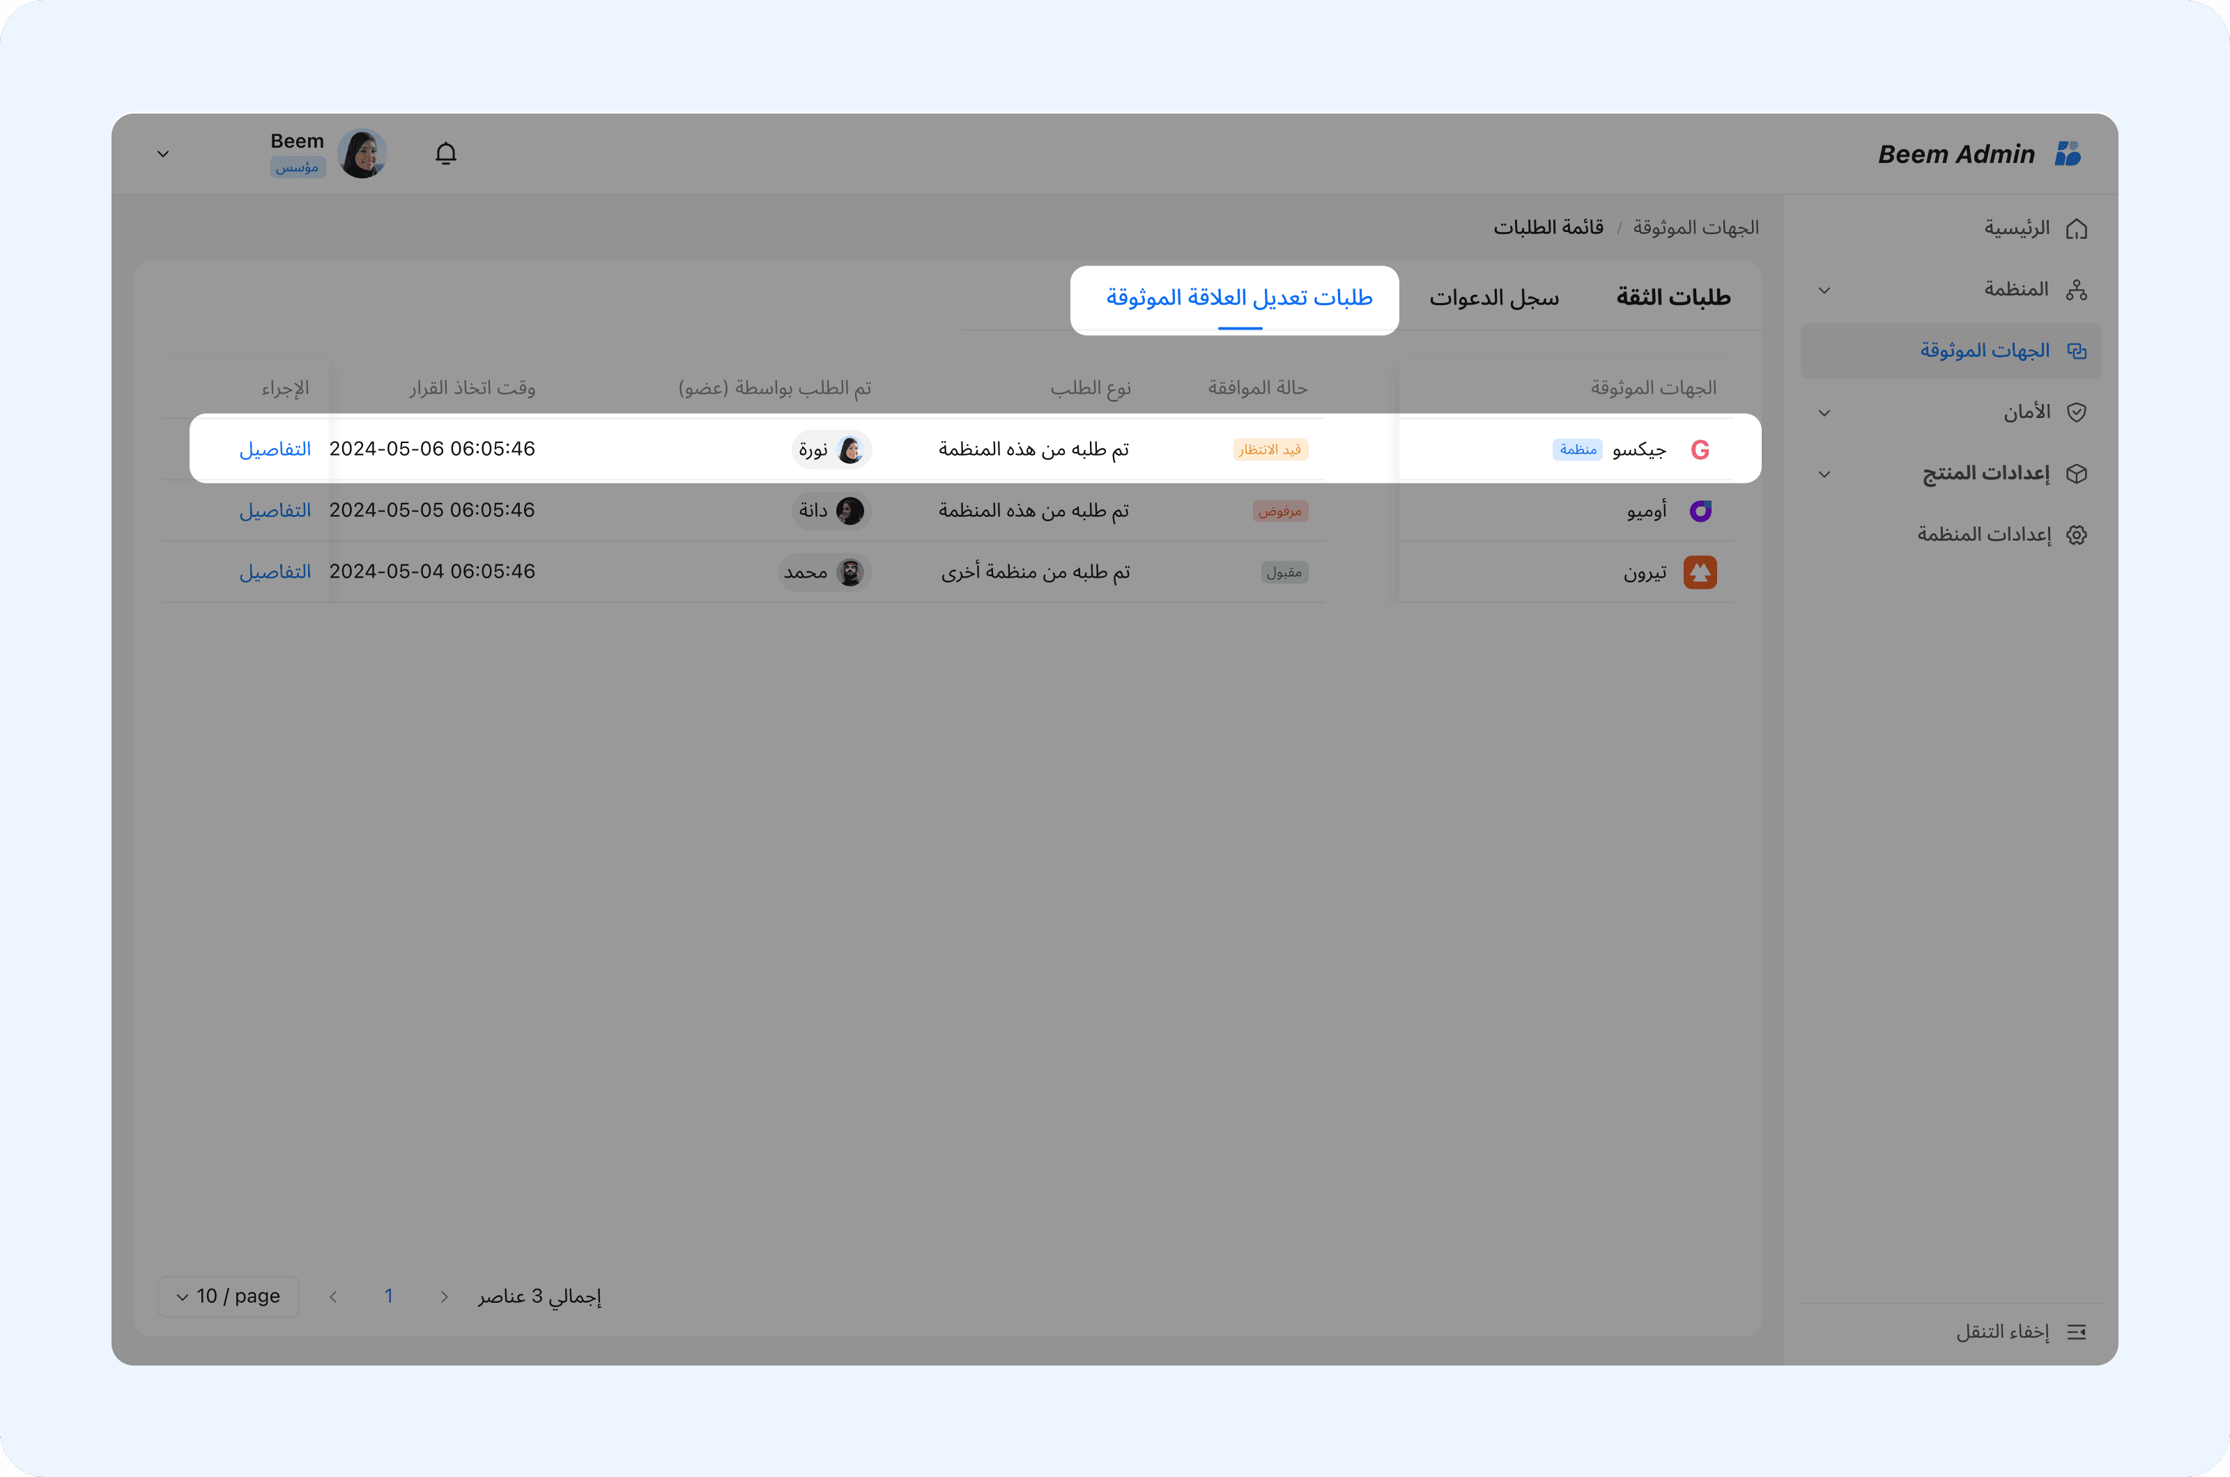Image resolution: width=2230 pixels, height=1477 pixels.
Task: Click the notification bell icon
Action: point(445,153)
